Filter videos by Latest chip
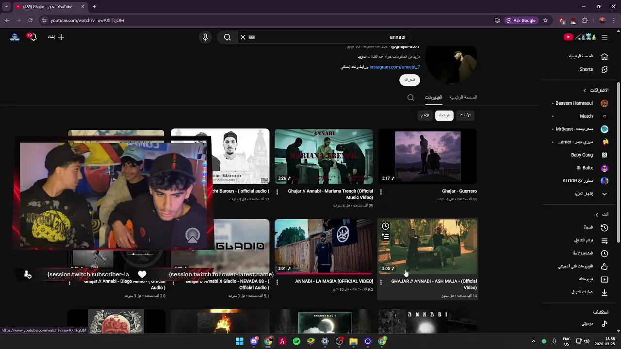 click(465, 115)
